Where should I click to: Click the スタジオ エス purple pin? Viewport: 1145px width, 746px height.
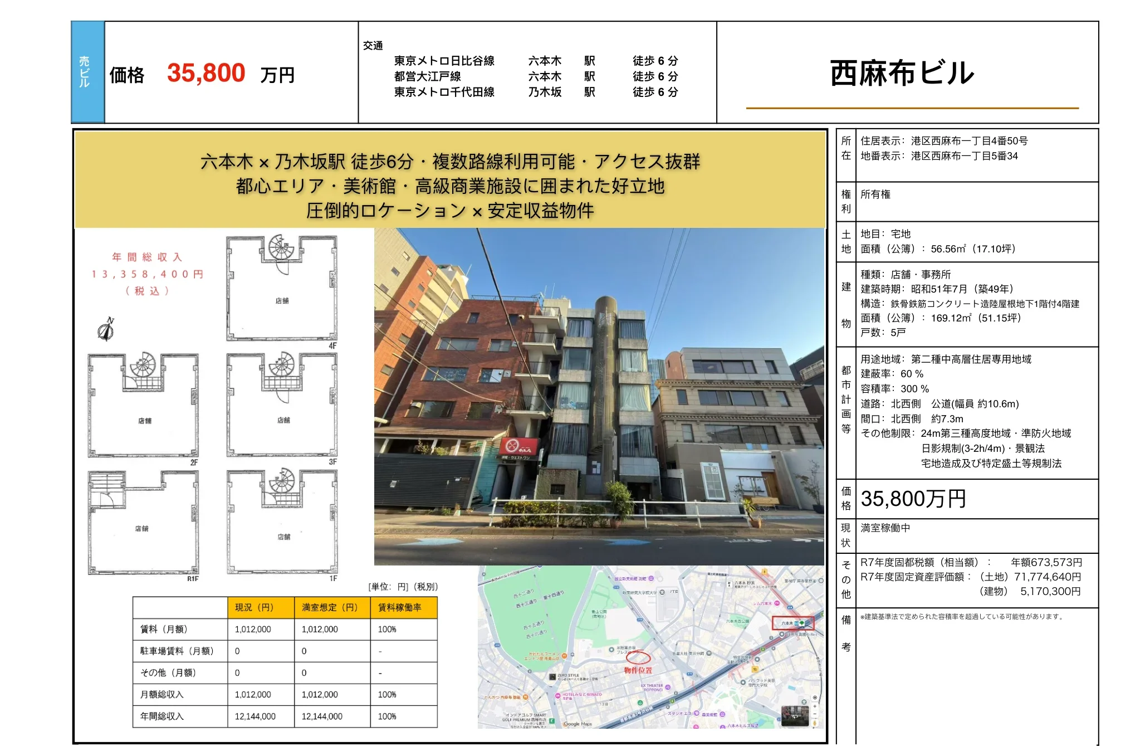(x=696, y=713)
